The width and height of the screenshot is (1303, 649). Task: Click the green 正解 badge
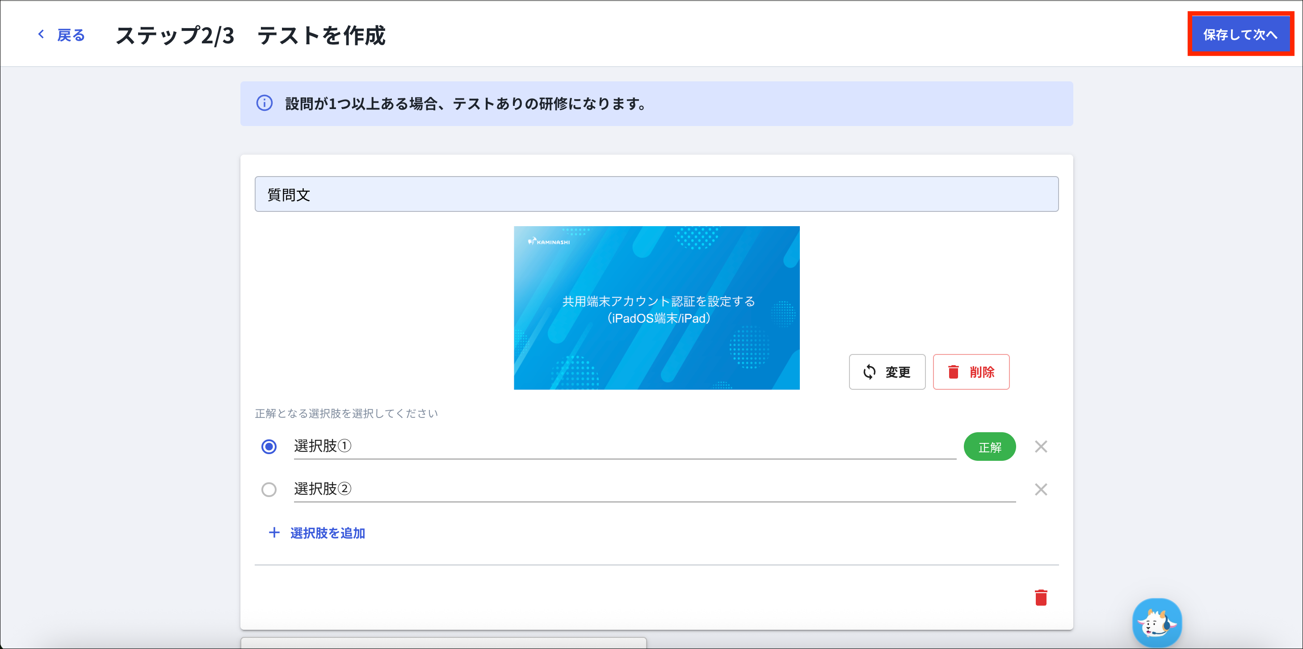coord(989,447)
